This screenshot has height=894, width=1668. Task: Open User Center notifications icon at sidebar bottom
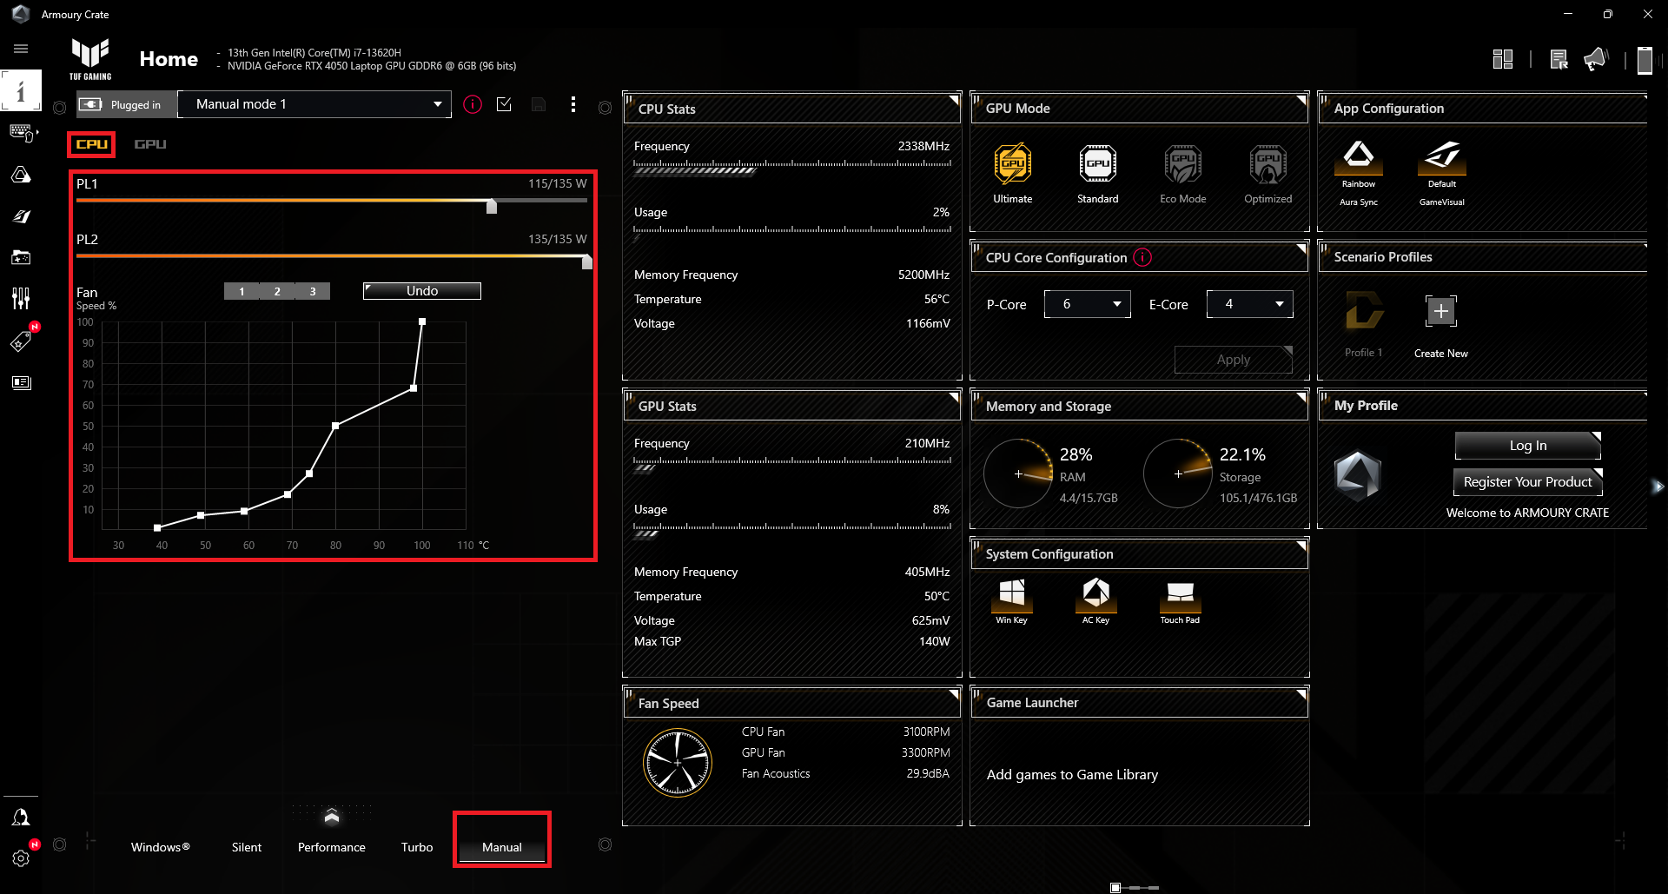[x=21, y=817]
